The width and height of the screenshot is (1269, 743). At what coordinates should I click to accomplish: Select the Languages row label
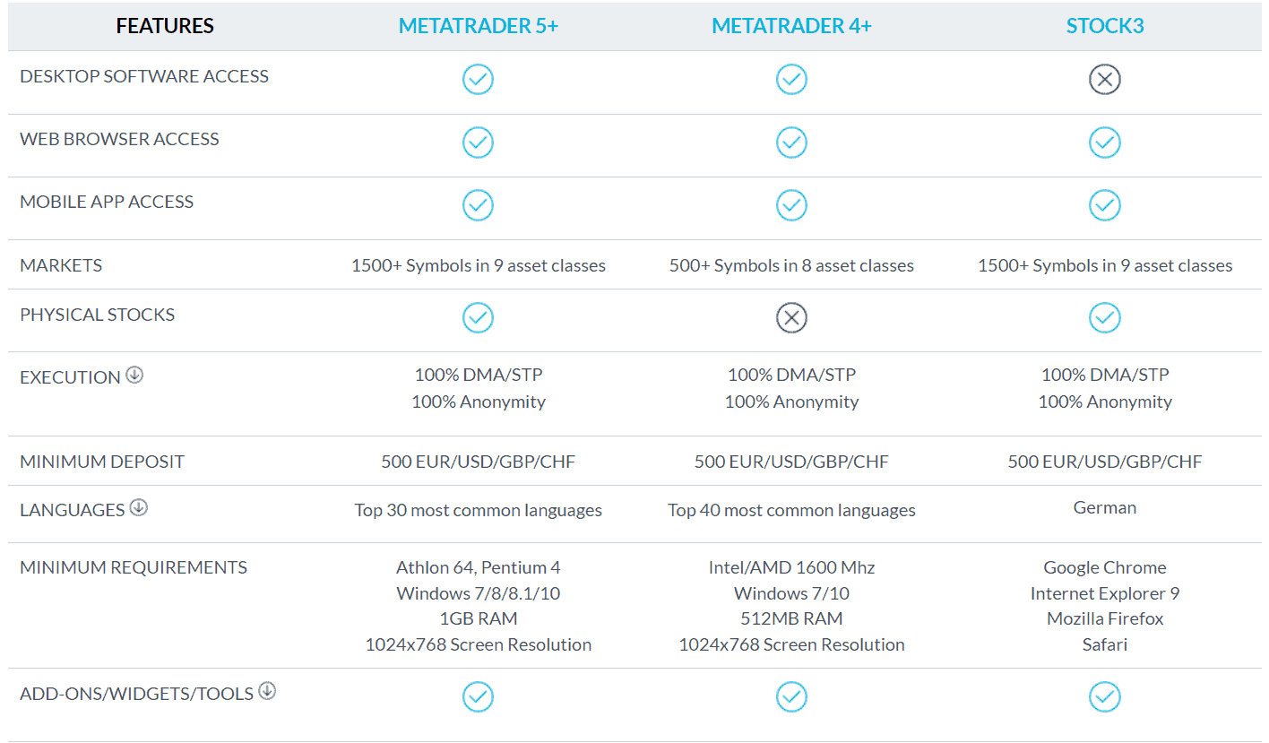click(73, 510)
